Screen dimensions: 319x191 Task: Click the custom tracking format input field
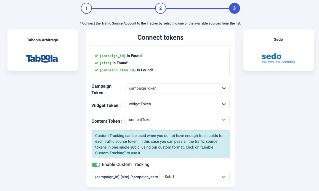[x=126, y=177]
